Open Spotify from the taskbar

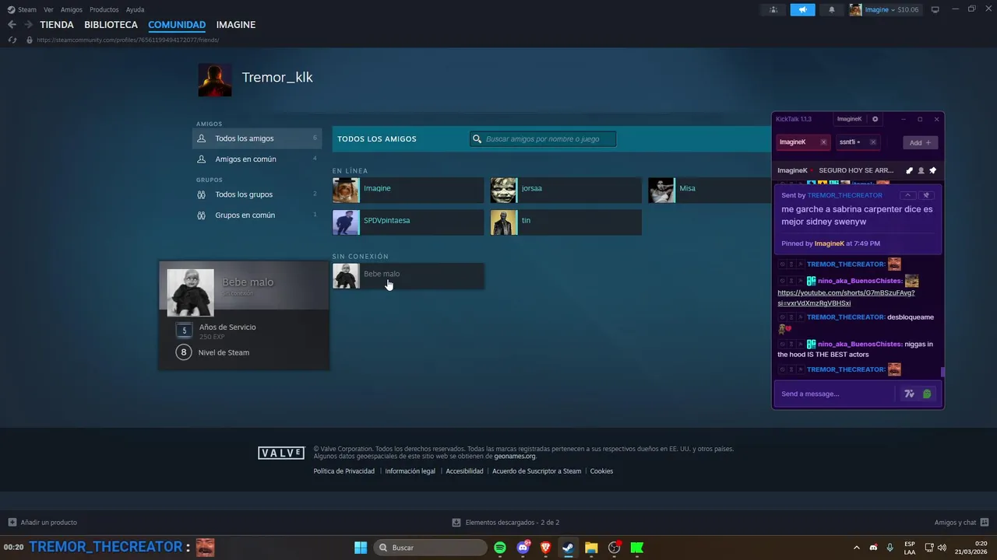[x=500, y=548]
